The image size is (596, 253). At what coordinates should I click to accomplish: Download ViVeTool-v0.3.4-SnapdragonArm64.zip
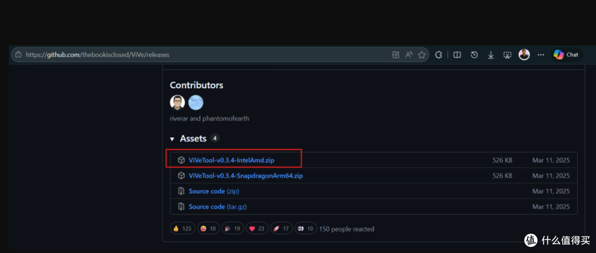pyautogui.click(x=246, y=176)
